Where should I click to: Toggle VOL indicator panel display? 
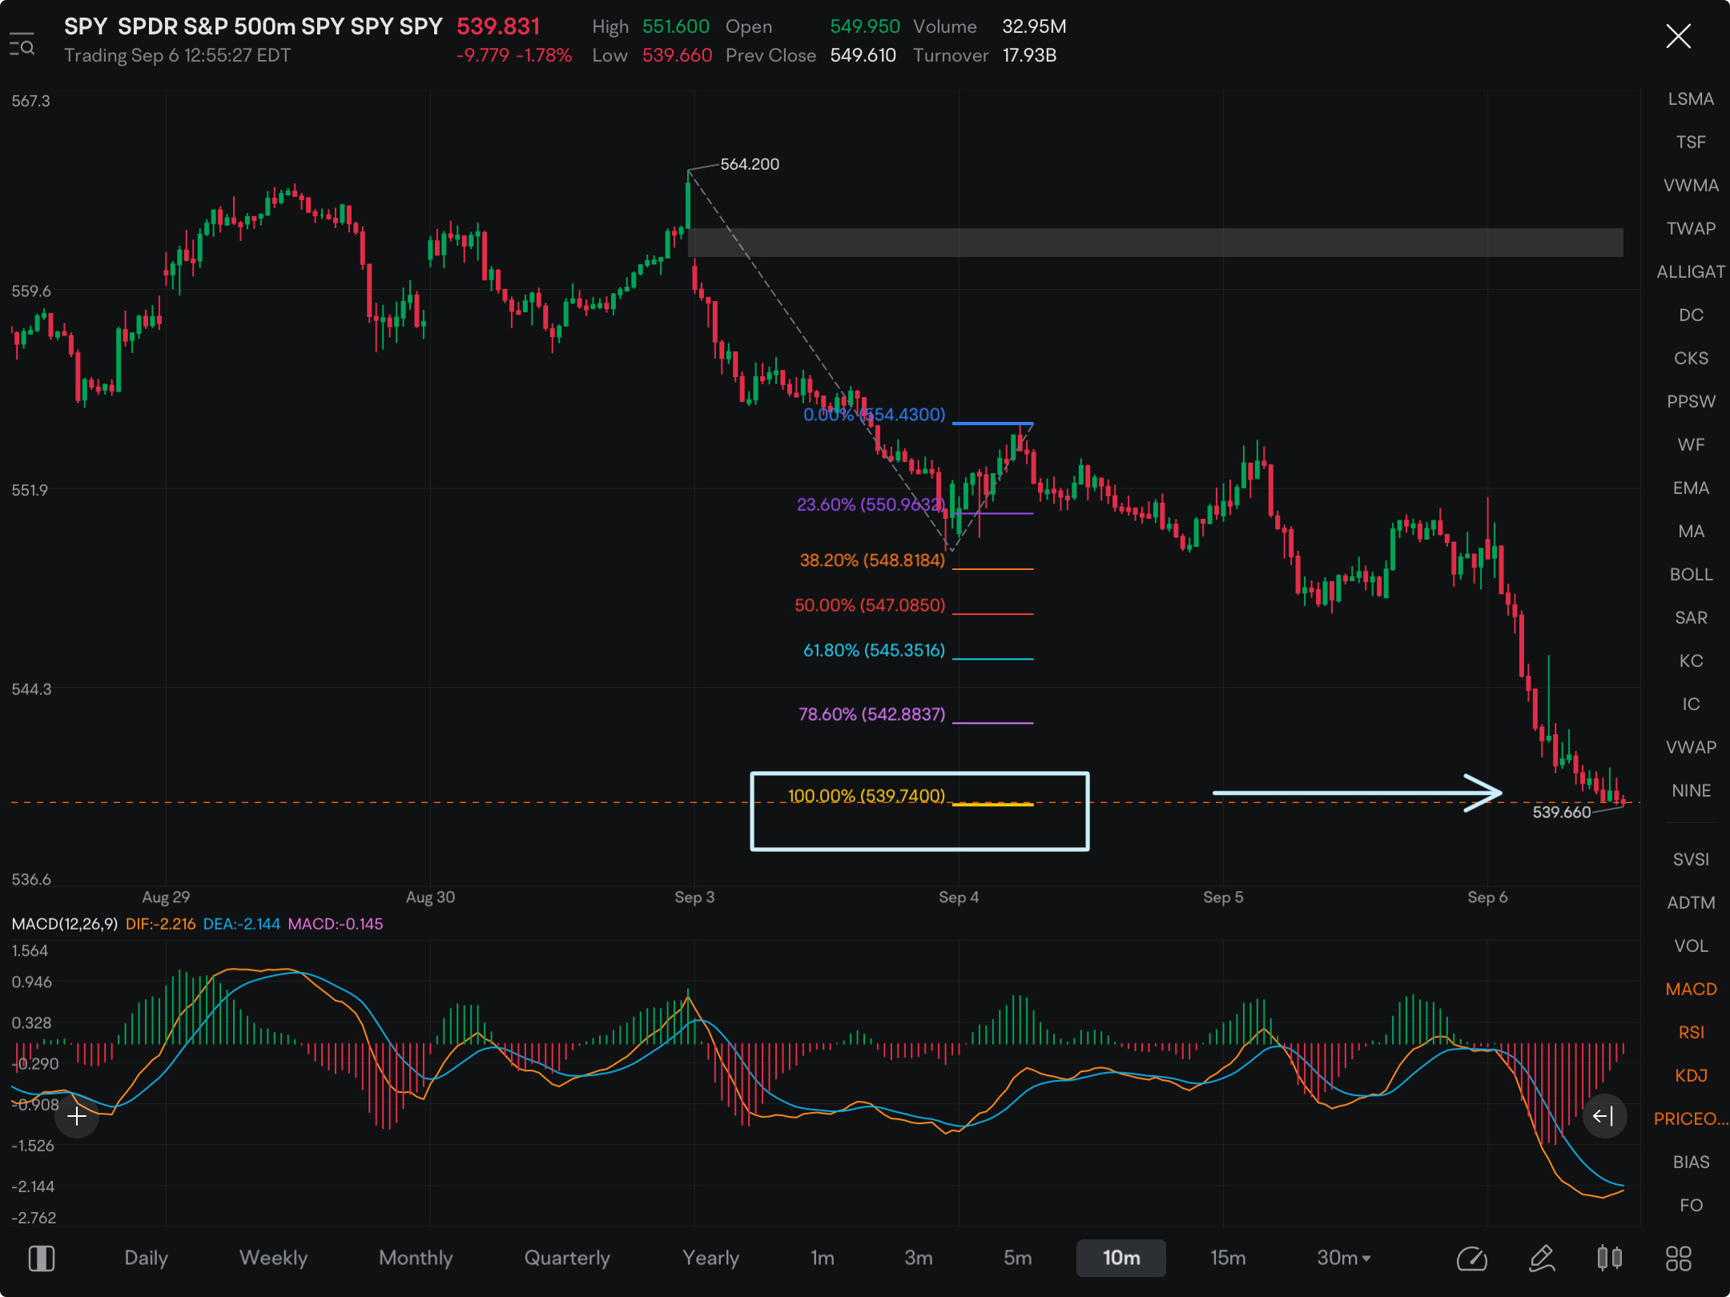[x=1687, y=944]
